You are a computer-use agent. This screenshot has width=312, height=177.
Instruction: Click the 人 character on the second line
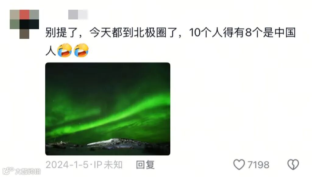click(51, 50)
